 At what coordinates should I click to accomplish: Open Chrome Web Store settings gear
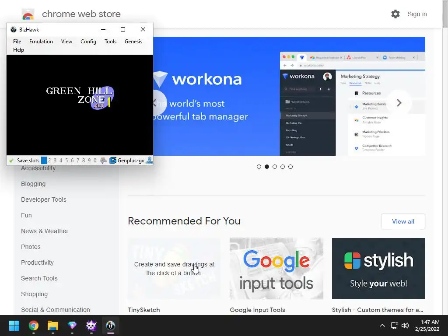[x=395, y=14]
